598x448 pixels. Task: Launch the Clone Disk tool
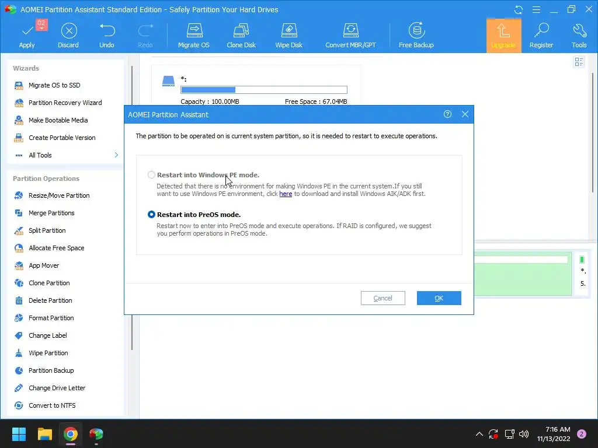pos(241,36)
